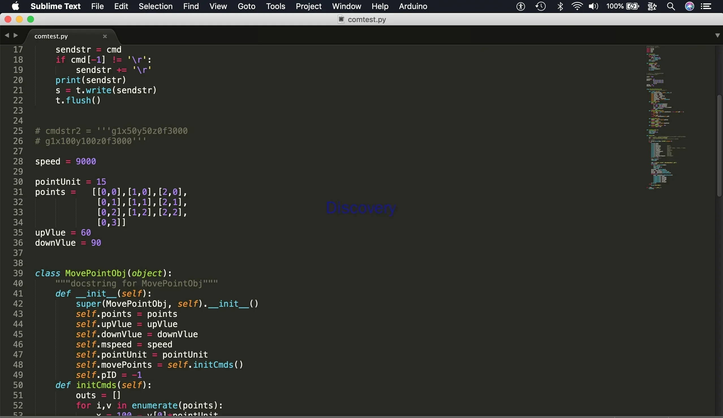The height and width of the screenshot is (418, 723).
Task: Click the Apple menu icon
Action: pyautogui.click(x=15, y=6)
